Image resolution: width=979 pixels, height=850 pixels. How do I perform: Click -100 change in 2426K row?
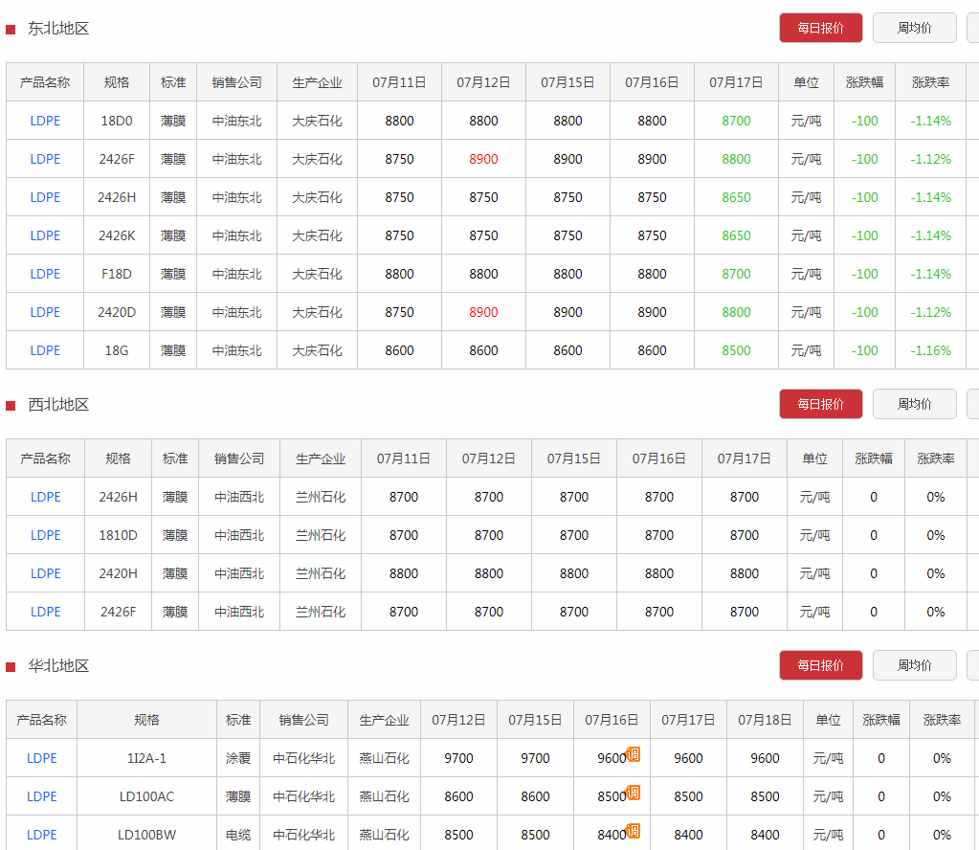tap(864, 236)
